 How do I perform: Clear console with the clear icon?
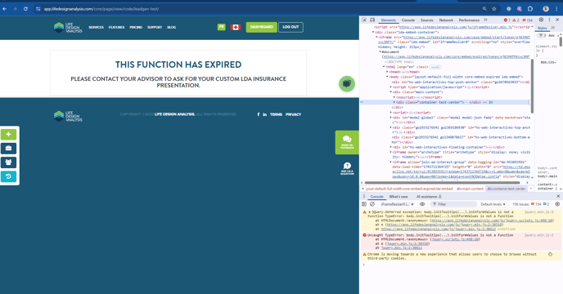[x=372, y=204]
